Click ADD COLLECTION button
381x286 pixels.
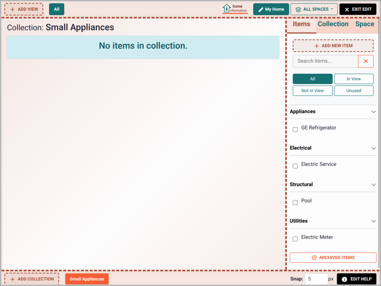coord(32,279)
